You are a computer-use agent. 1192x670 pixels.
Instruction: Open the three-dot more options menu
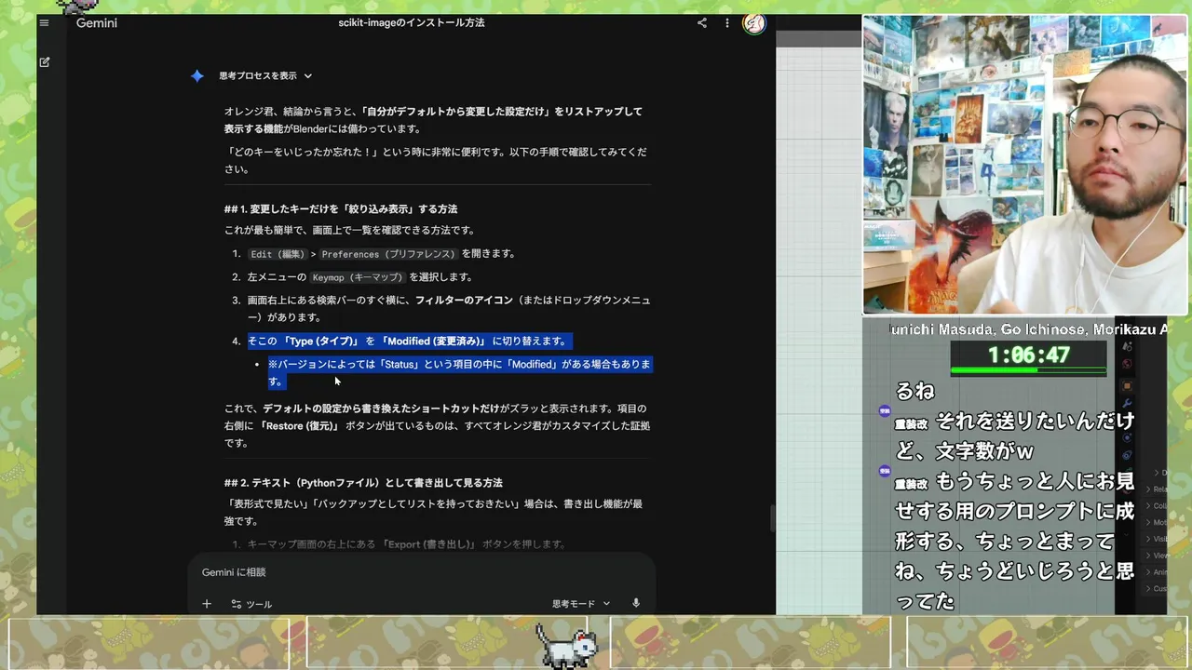(726, 23)
